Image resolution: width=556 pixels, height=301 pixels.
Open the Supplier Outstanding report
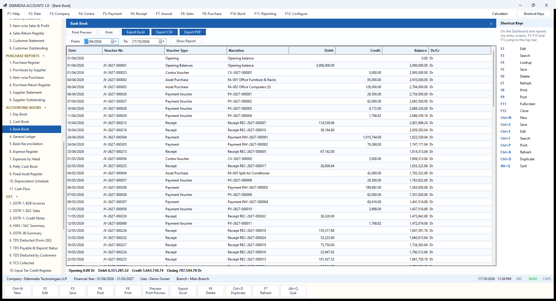(x=27, y=100)
